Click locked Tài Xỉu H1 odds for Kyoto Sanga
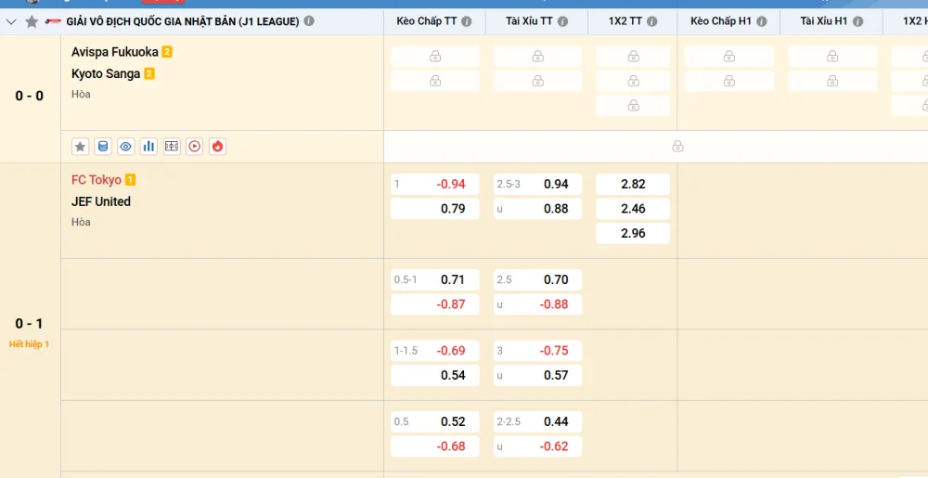928x478 pixels. tap(832, 81)
